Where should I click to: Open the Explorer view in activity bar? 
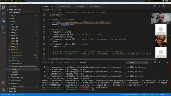pos(3,7)
